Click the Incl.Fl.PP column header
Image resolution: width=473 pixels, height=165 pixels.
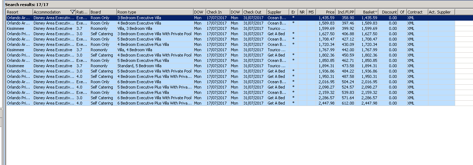coord(345,12)
